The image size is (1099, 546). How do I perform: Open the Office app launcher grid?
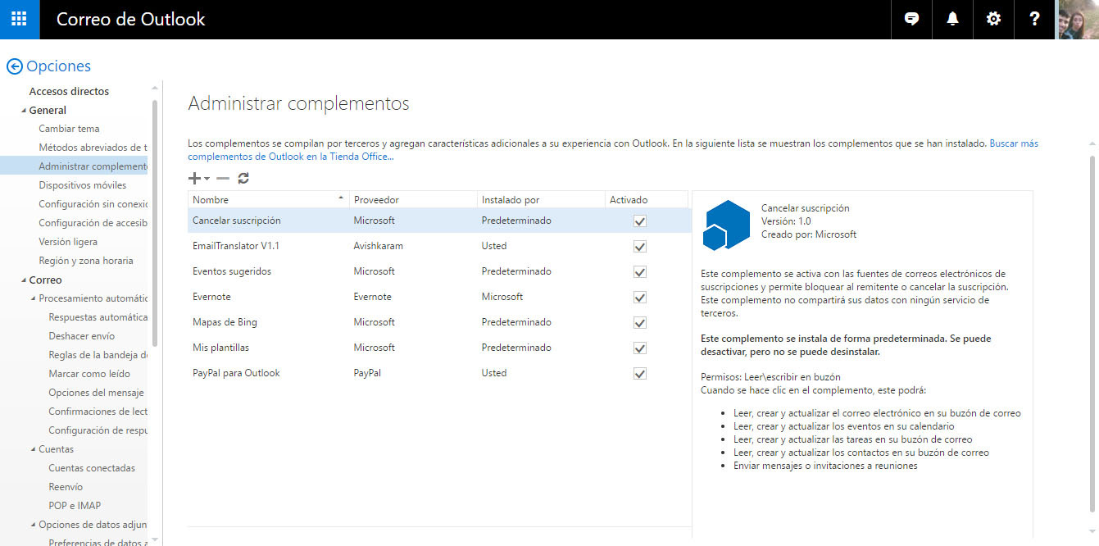[x=18, y=19]
